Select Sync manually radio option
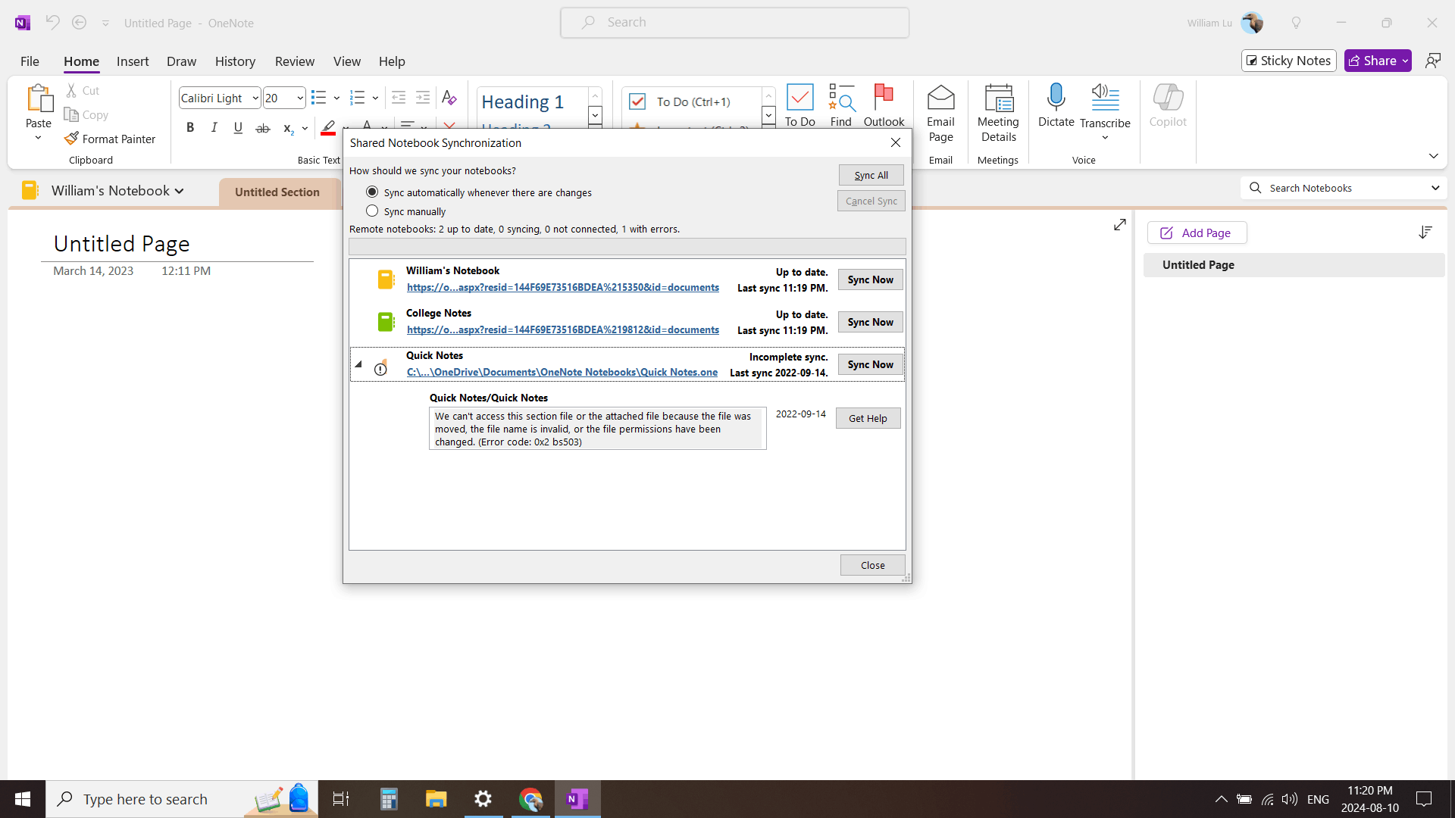 pos(372,211)
